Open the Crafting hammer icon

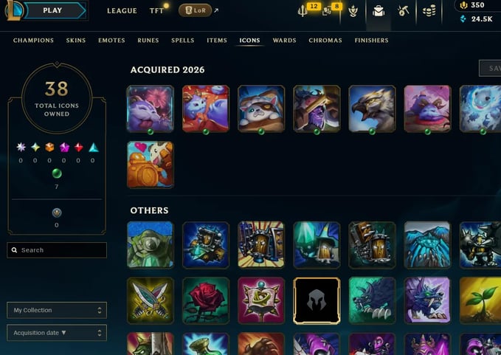[403, 11]
